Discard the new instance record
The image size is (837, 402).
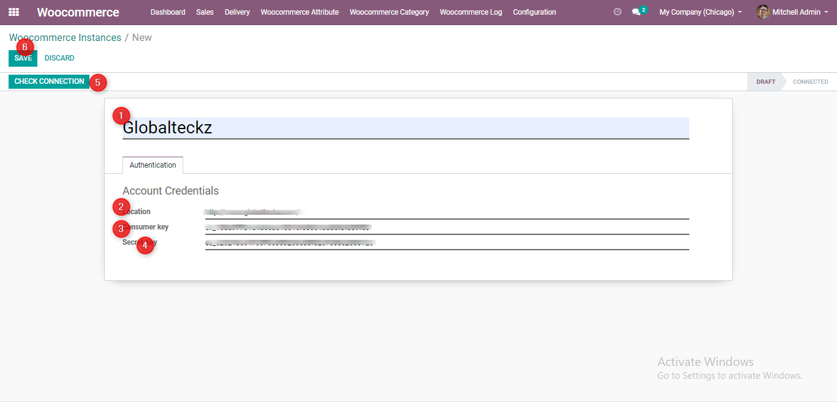coord(59,58)
